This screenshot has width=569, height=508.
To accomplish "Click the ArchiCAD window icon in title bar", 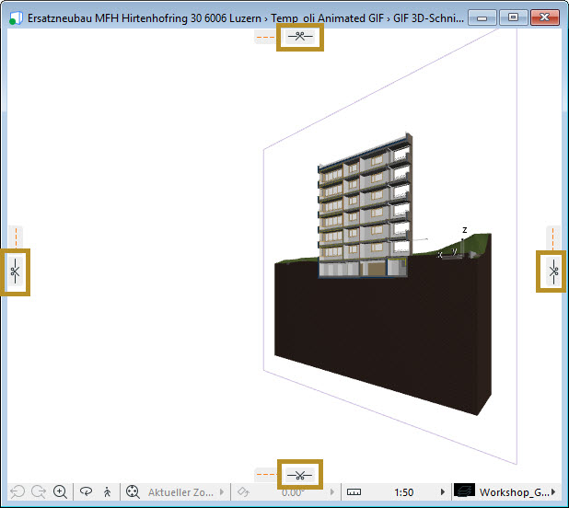I will click(16, 18).
